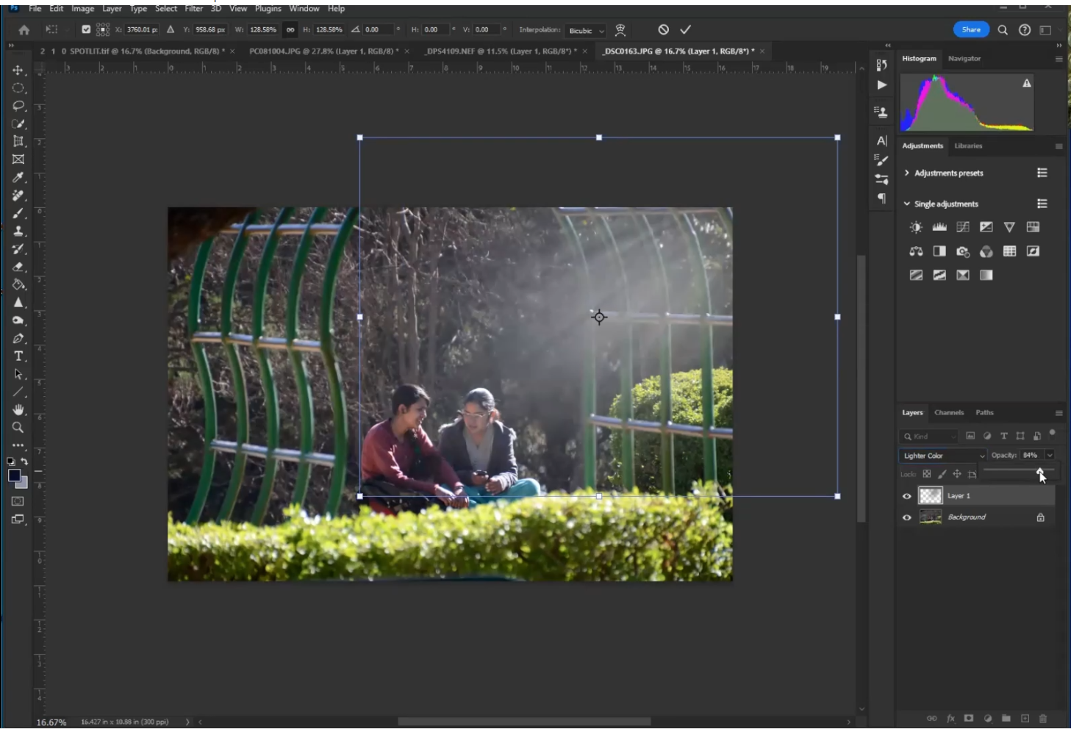Open the Bicubic interpolation dropdown
The image size is (1071, 729).
[x=586, y=31]
